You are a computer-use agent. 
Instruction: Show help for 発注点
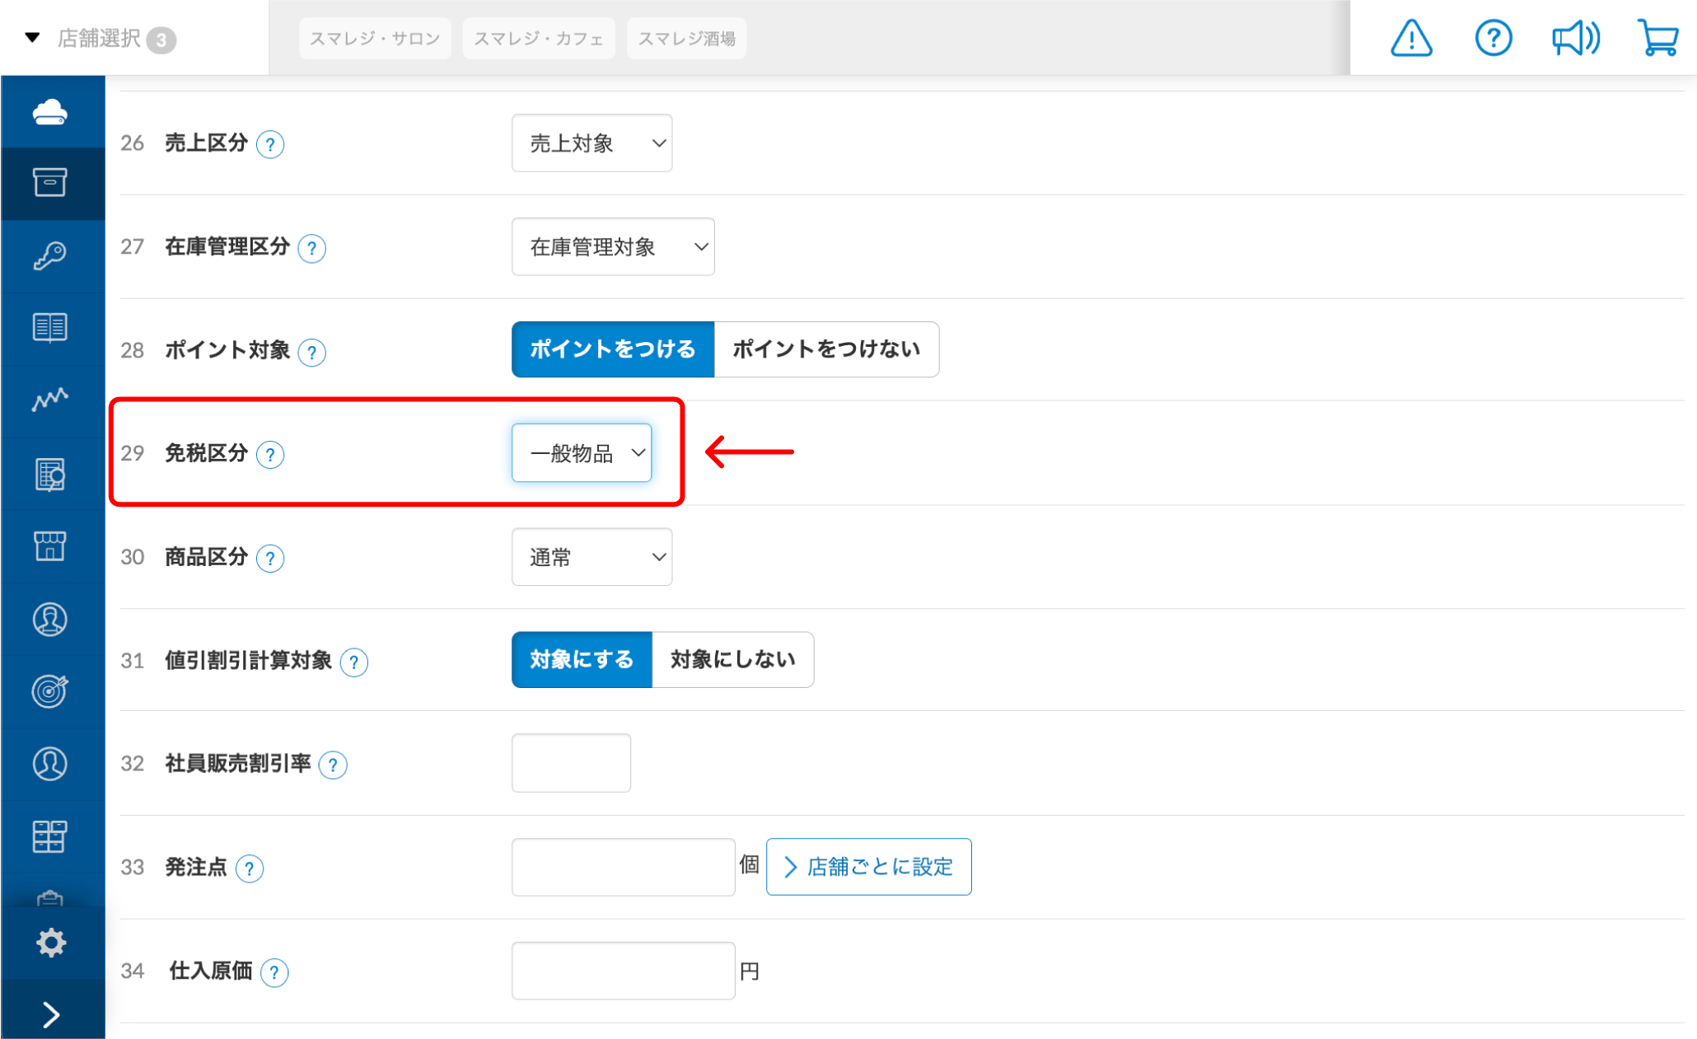[x=250, y=868]
